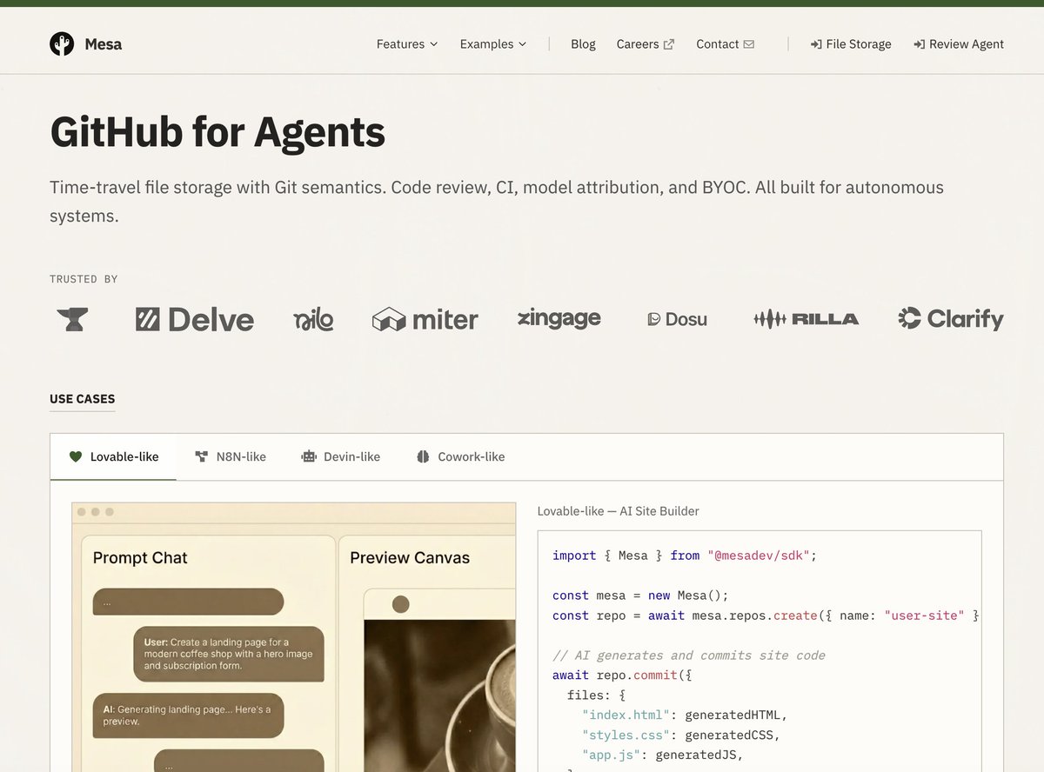Click the login arrow icon beside File Storage

(816, 44)
